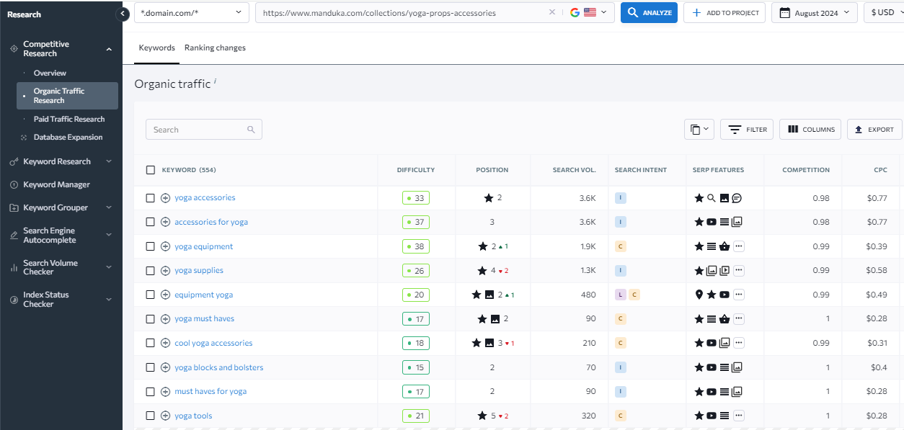Click the add icon beside 'yoga blocks and bolsters'
The width and height of the screenshot is (904, 430).
point(165,367)
